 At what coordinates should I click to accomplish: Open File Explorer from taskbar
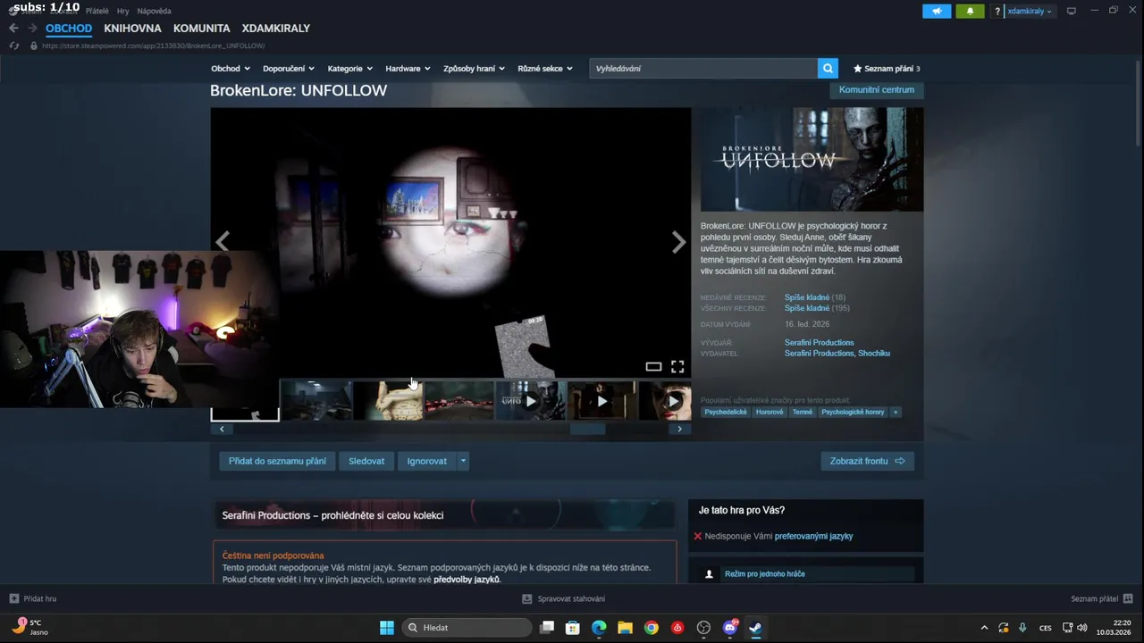tap(625, 628)
